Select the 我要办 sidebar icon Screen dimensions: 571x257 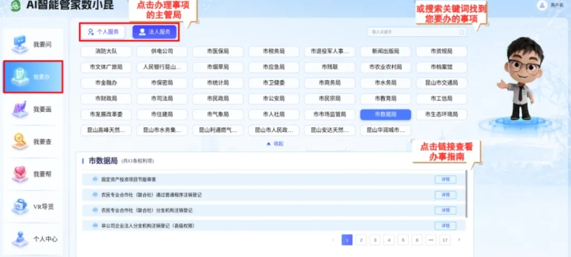click(x=20, y=77)
